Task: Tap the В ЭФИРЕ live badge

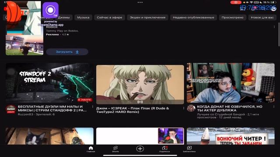Action: point(85,100)
